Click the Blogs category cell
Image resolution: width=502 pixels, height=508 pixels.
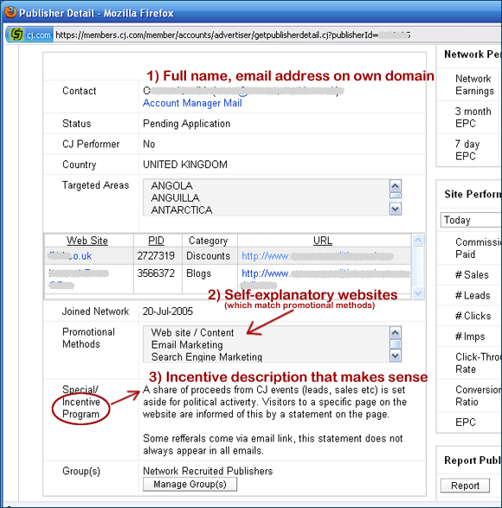click(199, 273)
